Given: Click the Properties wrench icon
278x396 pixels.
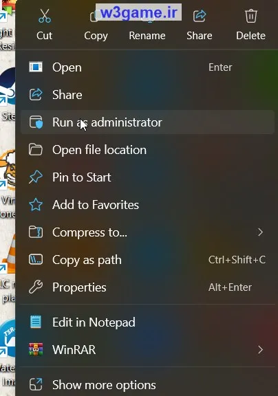Looking at the screenshot, I should click(36, 287).
